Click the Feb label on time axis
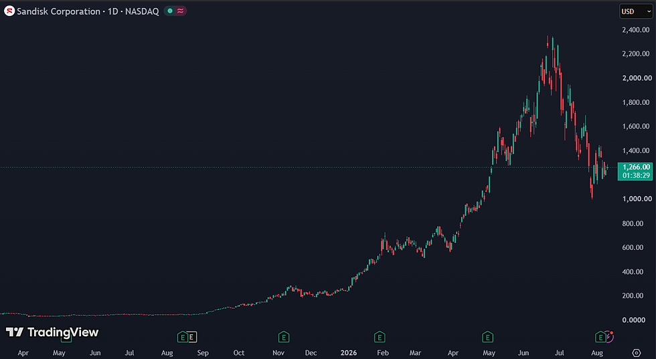The image size is (656, 359). pos(383,353)
